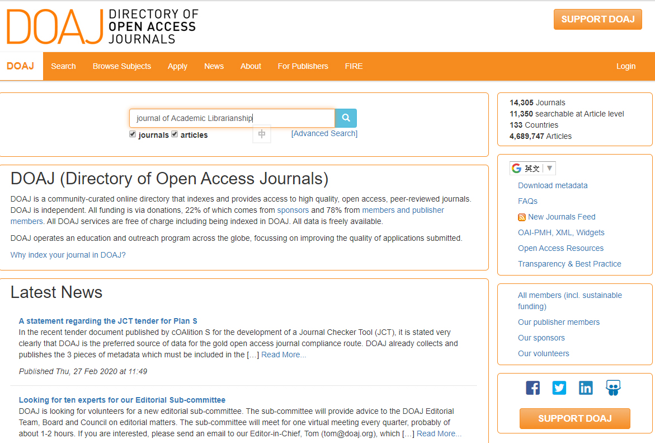Click the top SUPPORT DOAJ button
655x443 pixels.
(598, 19)
